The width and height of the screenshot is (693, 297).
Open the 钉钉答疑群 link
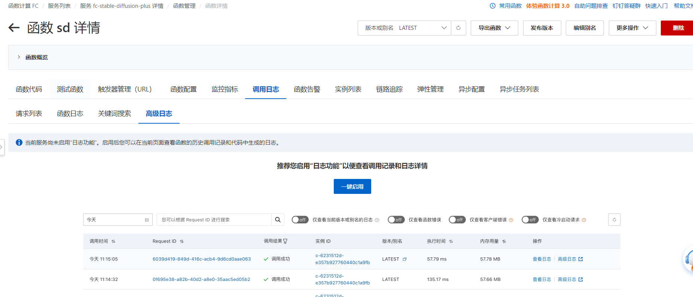click(x=626, y=6)
